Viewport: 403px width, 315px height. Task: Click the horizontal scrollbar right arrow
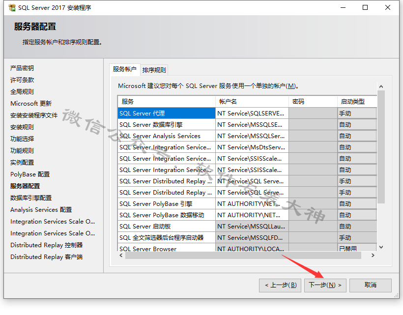pyautogui.click(x=373, y=256)
